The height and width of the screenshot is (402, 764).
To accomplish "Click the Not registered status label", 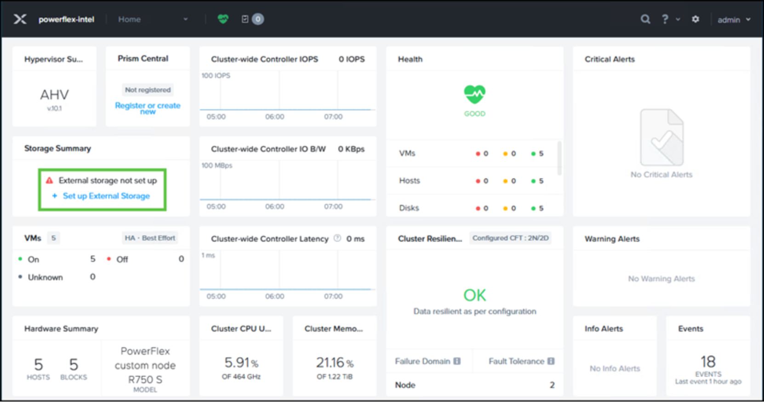I will [x=148, y=90].
